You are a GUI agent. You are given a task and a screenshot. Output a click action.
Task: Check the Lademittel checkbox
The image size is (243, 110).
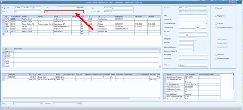point(216,55)
